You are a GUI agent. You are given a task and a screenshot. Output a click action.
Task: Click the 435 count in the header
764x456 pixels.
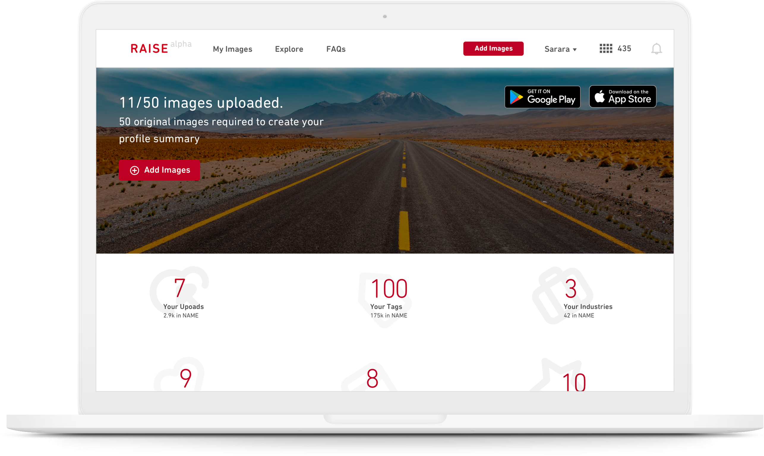624,48
